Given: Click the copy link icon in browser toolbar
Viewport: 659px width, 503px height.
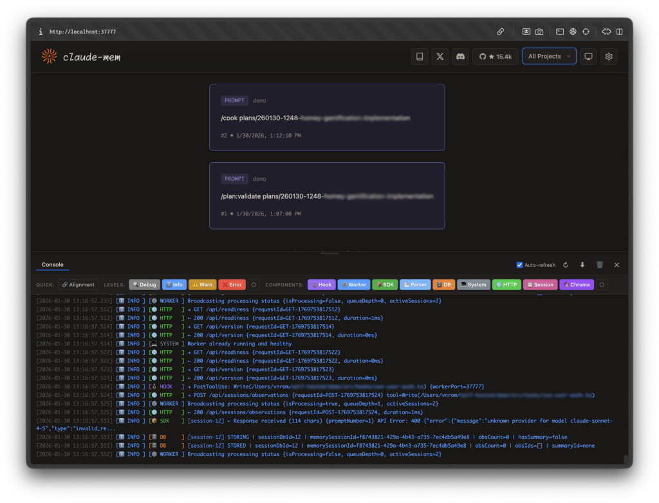Looking at the screenshot, I should (500, 32).
